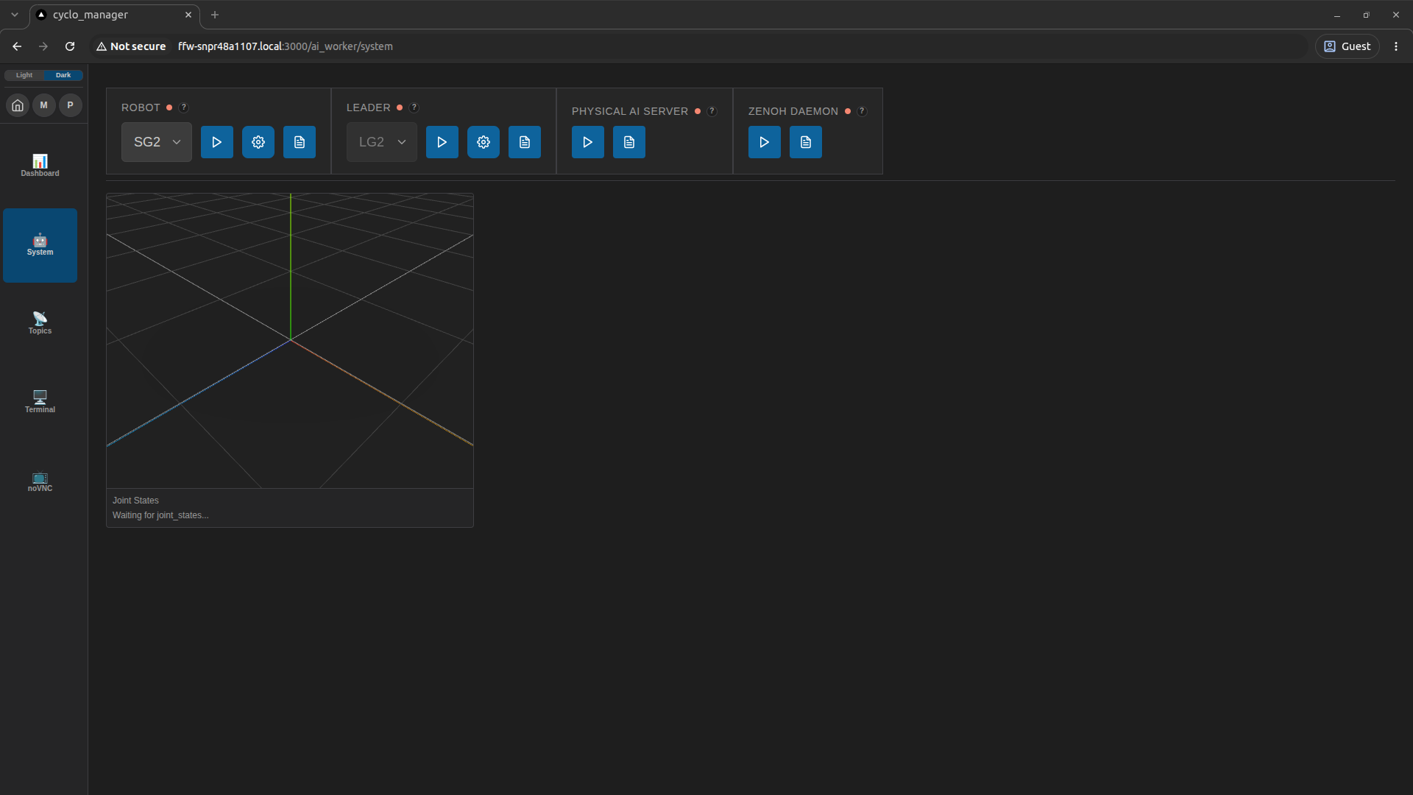Image resolution: width=1413 pixels, height=795 pixels.
Task: Go to home via house icon
Action: click(x=18, y=105)
